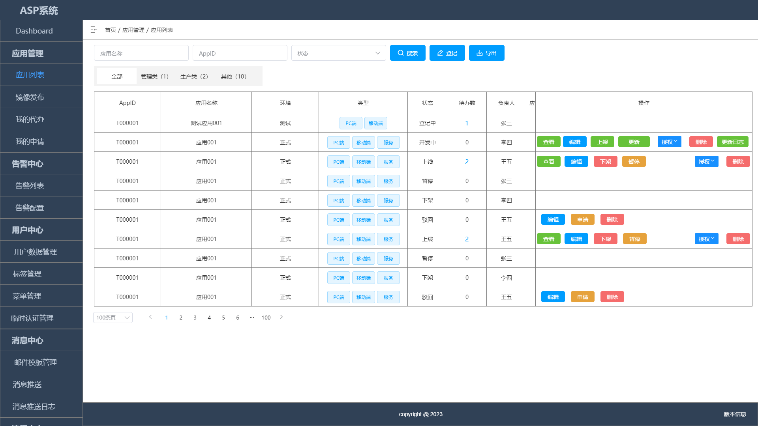Click 首页 in the breadcrumb
Viewport: 758px width, 426px height.
pyautogui.click(x=111, y=30)
